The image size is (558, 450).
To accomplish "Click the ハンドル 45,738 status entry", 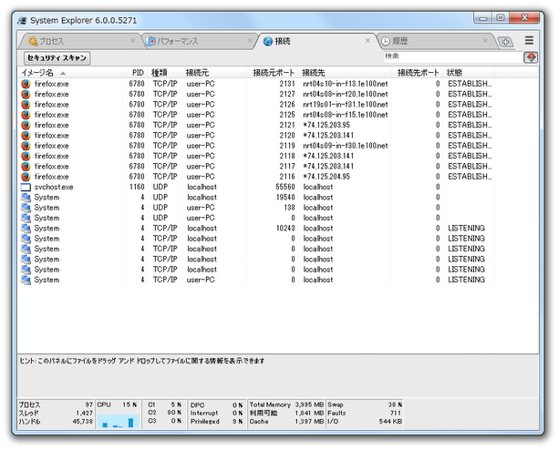I will pos(56,422).
